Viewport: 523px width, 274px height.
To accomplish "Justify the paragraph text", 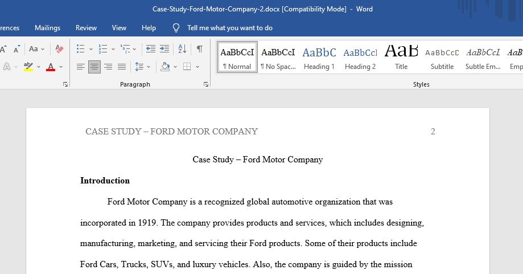I will pos(122,67).
